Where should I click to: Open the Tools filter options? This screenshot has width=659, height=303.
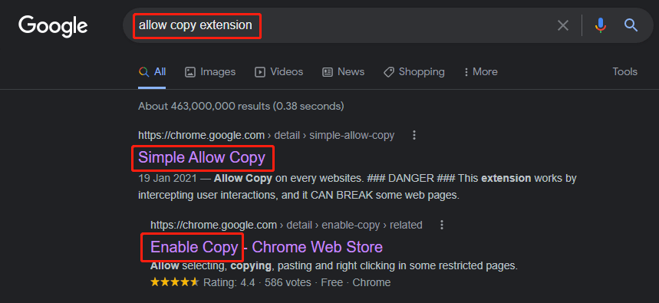(625, 72)
